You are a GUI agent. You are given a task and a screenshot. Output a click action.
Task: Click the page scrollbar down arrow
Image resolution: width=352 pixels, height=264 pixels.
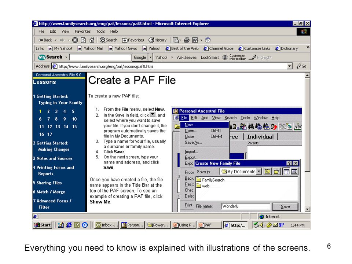tap(307, 209)
